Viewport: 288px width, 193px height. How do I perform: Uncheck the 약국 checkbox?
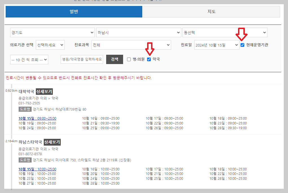[x=149, y=59]
